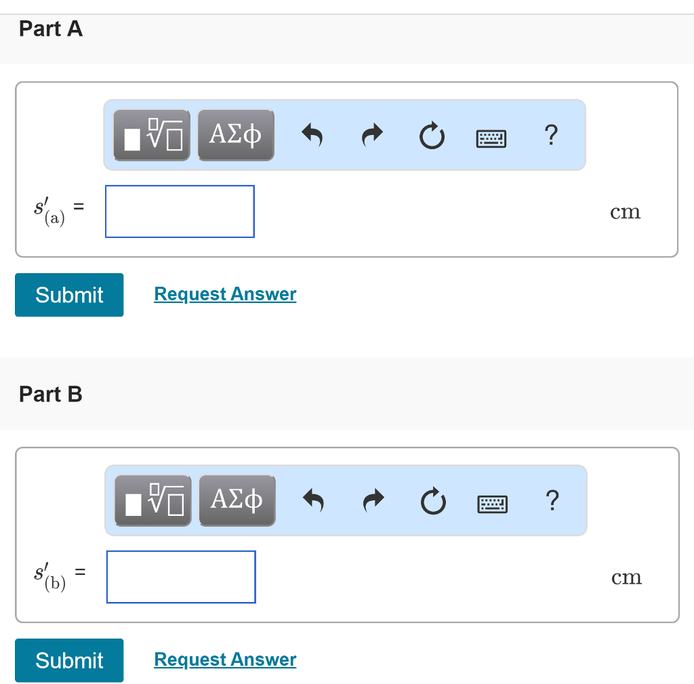694x684 pixels.
Task: Open help question mark in Part A
Action: pos(551,136)
